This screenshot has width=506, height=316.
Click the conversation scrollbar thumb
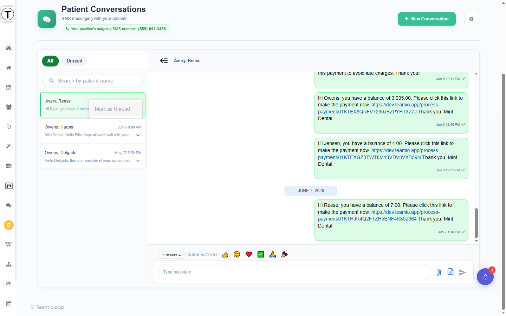tap(476, 223)
